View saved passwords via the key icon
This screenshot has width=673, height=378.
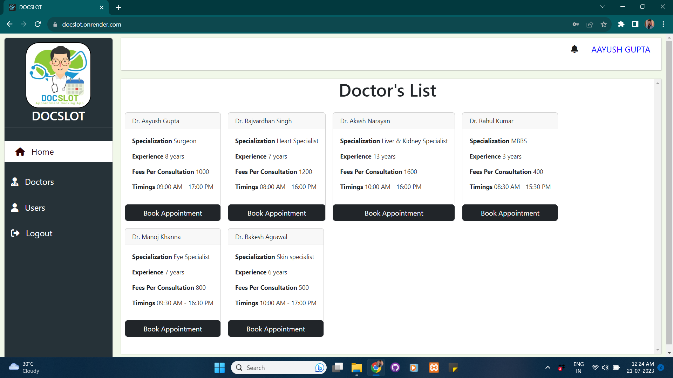pyautogui.click(x=576, y=24)
